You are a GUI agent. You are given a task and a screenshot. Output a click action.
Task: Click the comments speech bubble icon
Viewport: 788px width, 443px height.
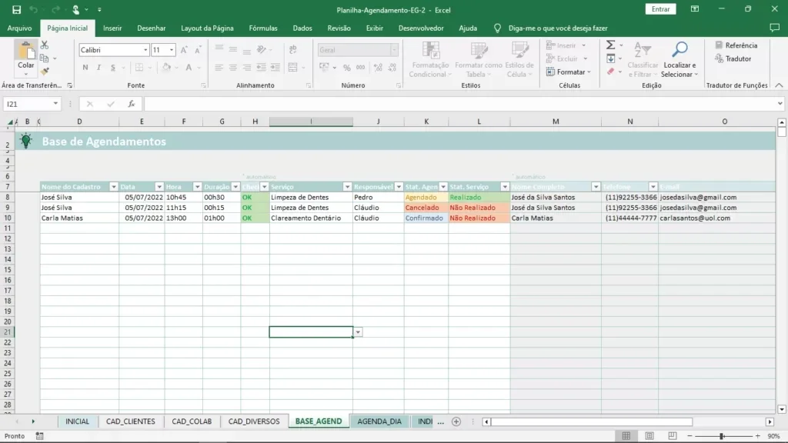774,28
